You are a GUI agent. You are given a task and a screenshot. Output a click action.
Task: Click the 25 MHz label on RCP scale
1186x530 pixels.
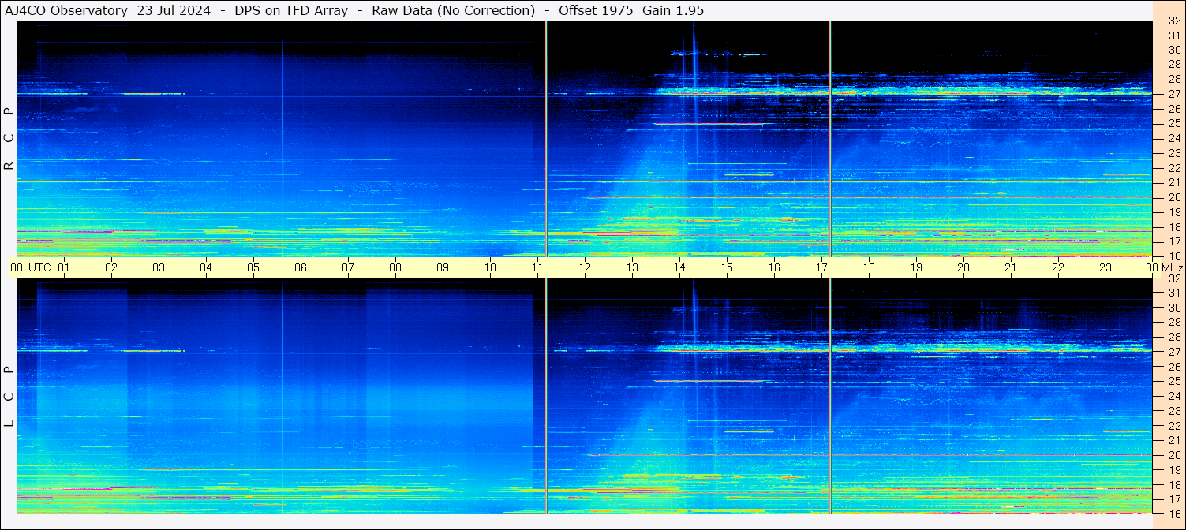1173,124
